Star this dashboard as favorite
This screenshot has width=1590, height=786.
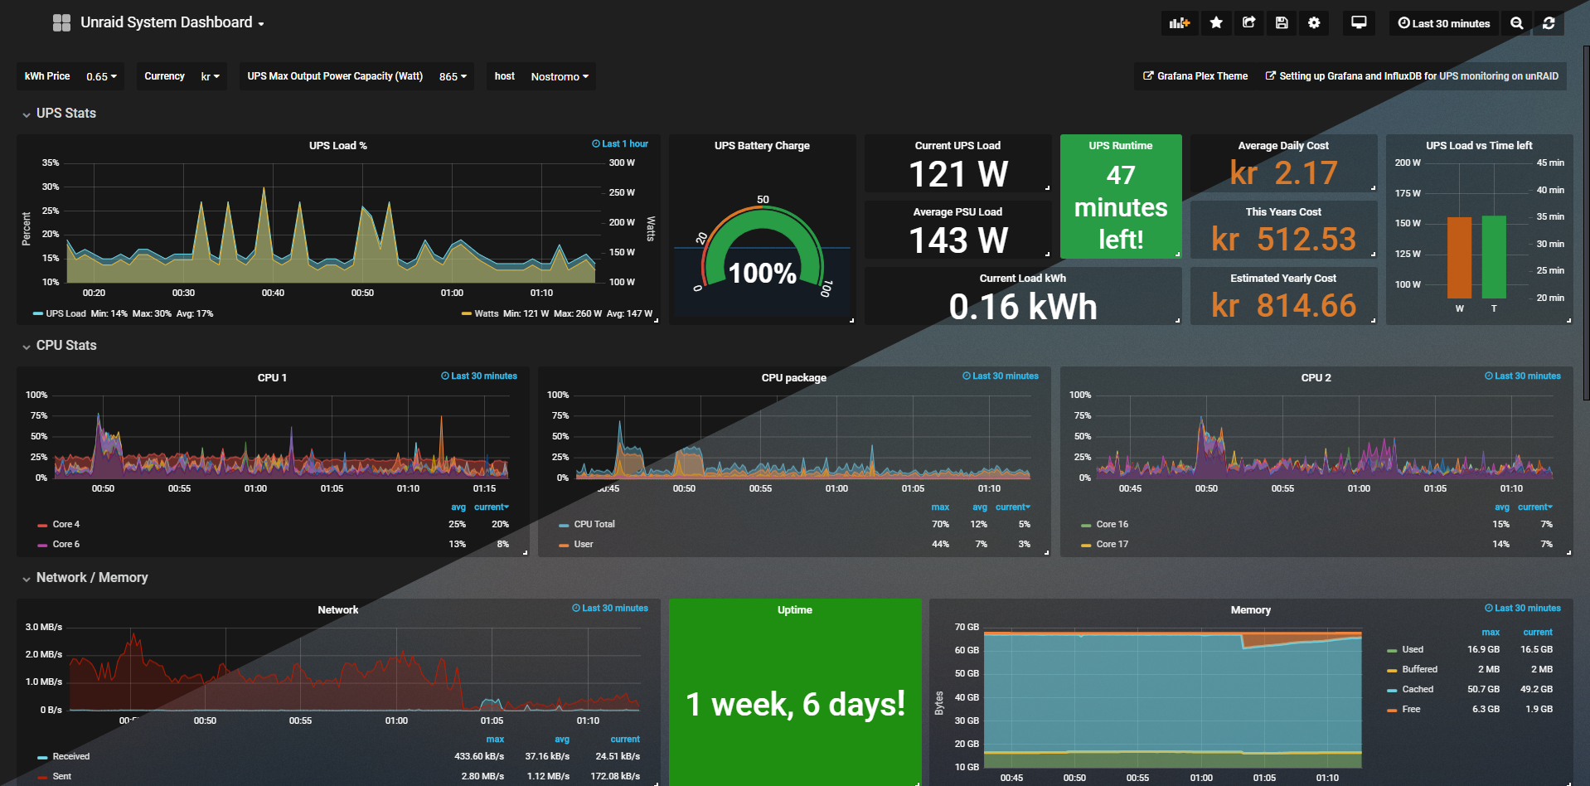pyautogui.click(x=1216, y=23)
